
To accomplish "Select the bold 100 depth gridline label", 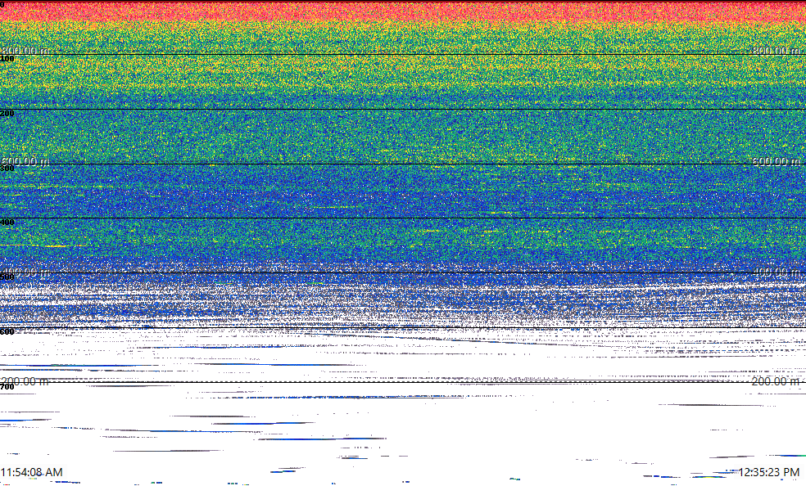I will (x=7, y=59).
